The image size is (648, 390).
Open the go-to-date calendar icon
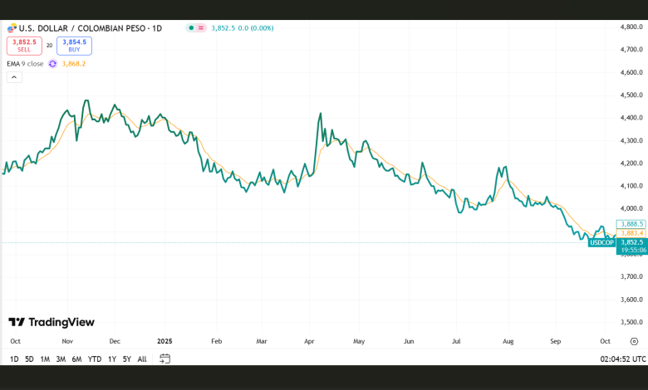[x=165, y=358]
